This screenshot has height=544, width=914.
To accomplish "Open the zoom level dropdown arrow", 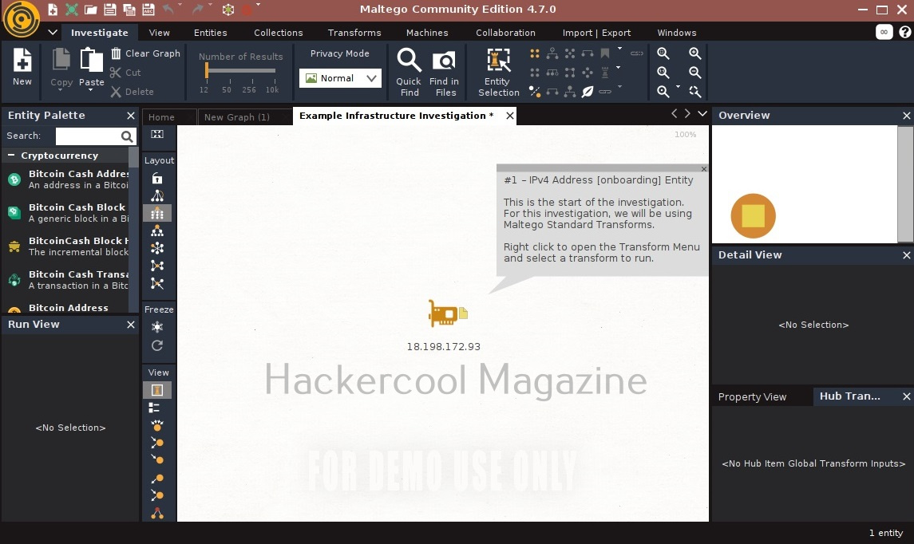I will point(678,87).
